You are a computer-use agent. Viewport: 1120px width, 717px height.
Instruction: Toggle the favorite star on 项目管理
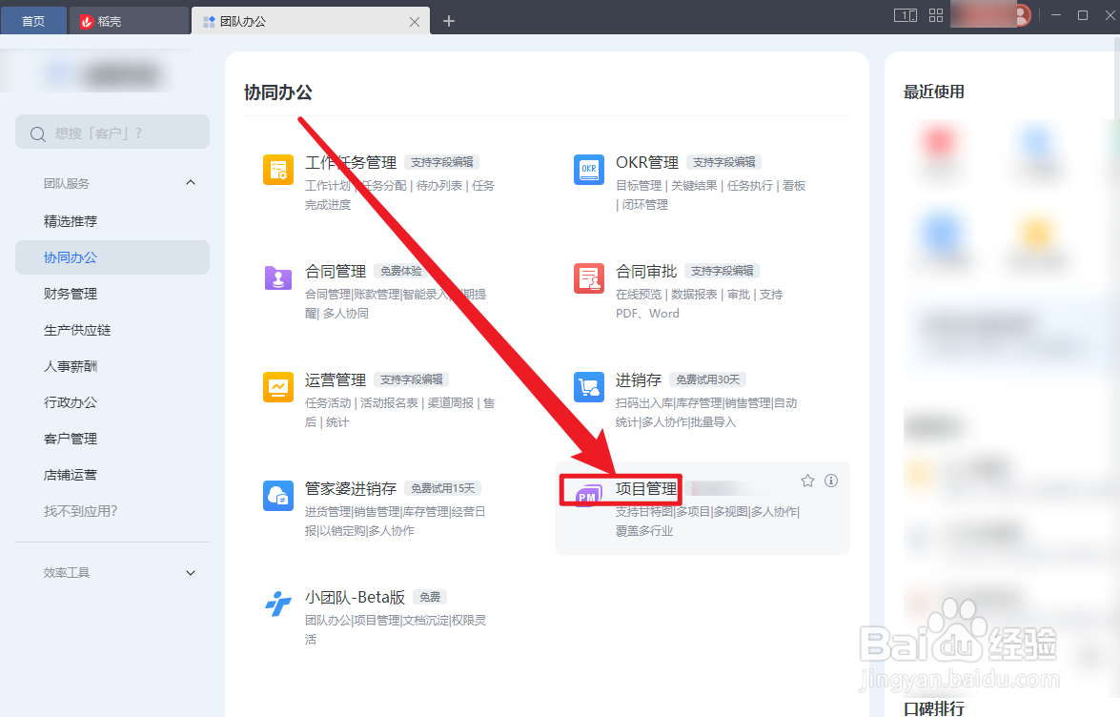point(807,481)
